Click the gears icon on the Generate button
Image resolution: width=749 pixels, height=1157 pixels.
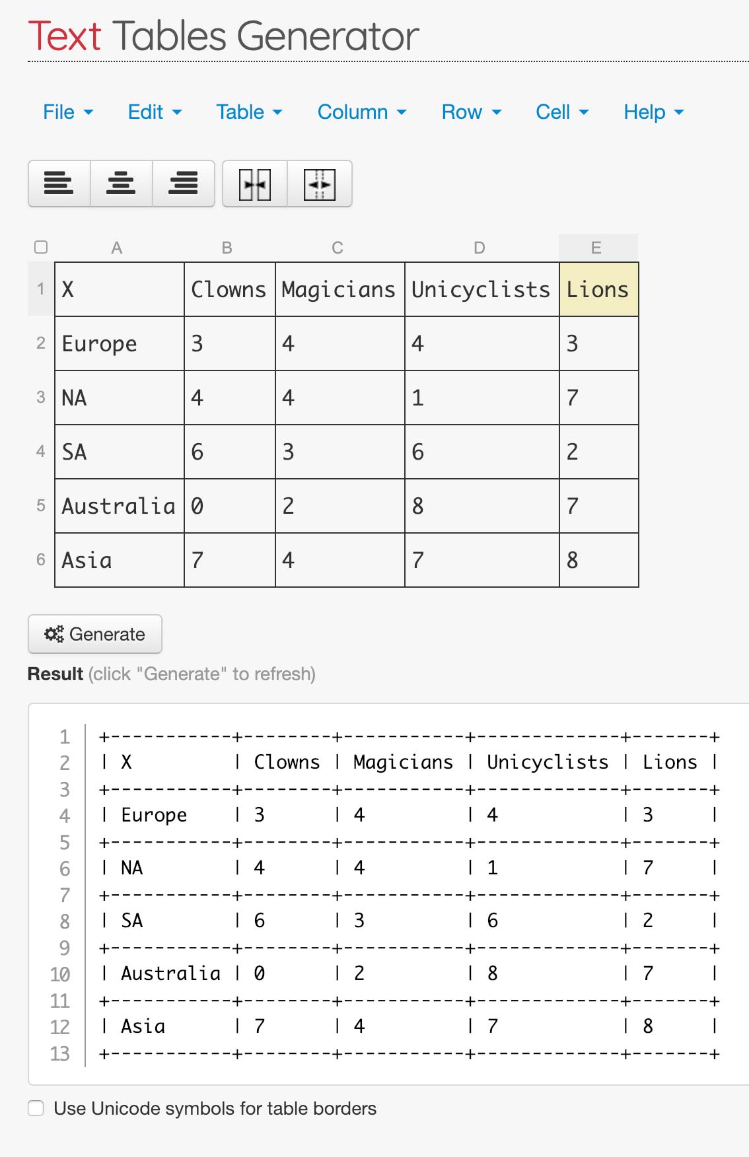click(x=54, y=633)
